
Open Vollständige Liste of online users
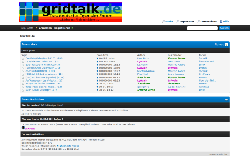click(52, 105)
